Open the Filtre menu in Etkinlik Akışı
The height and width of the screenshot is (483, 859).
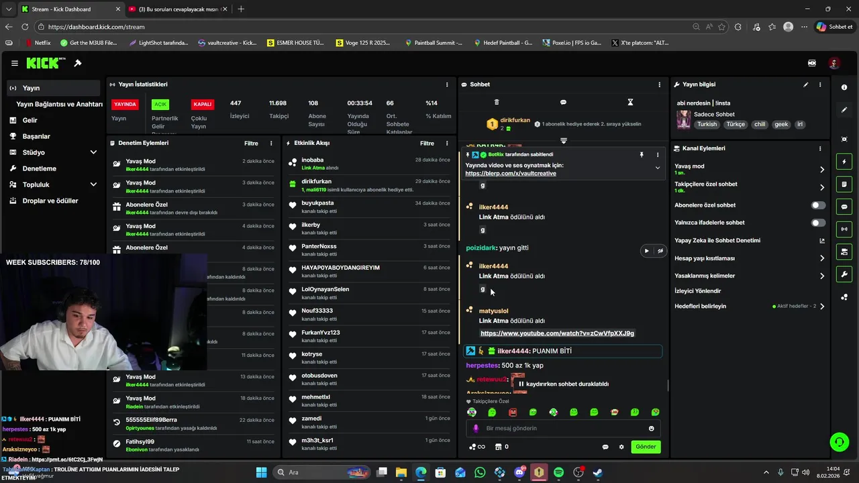coord(427,143)
